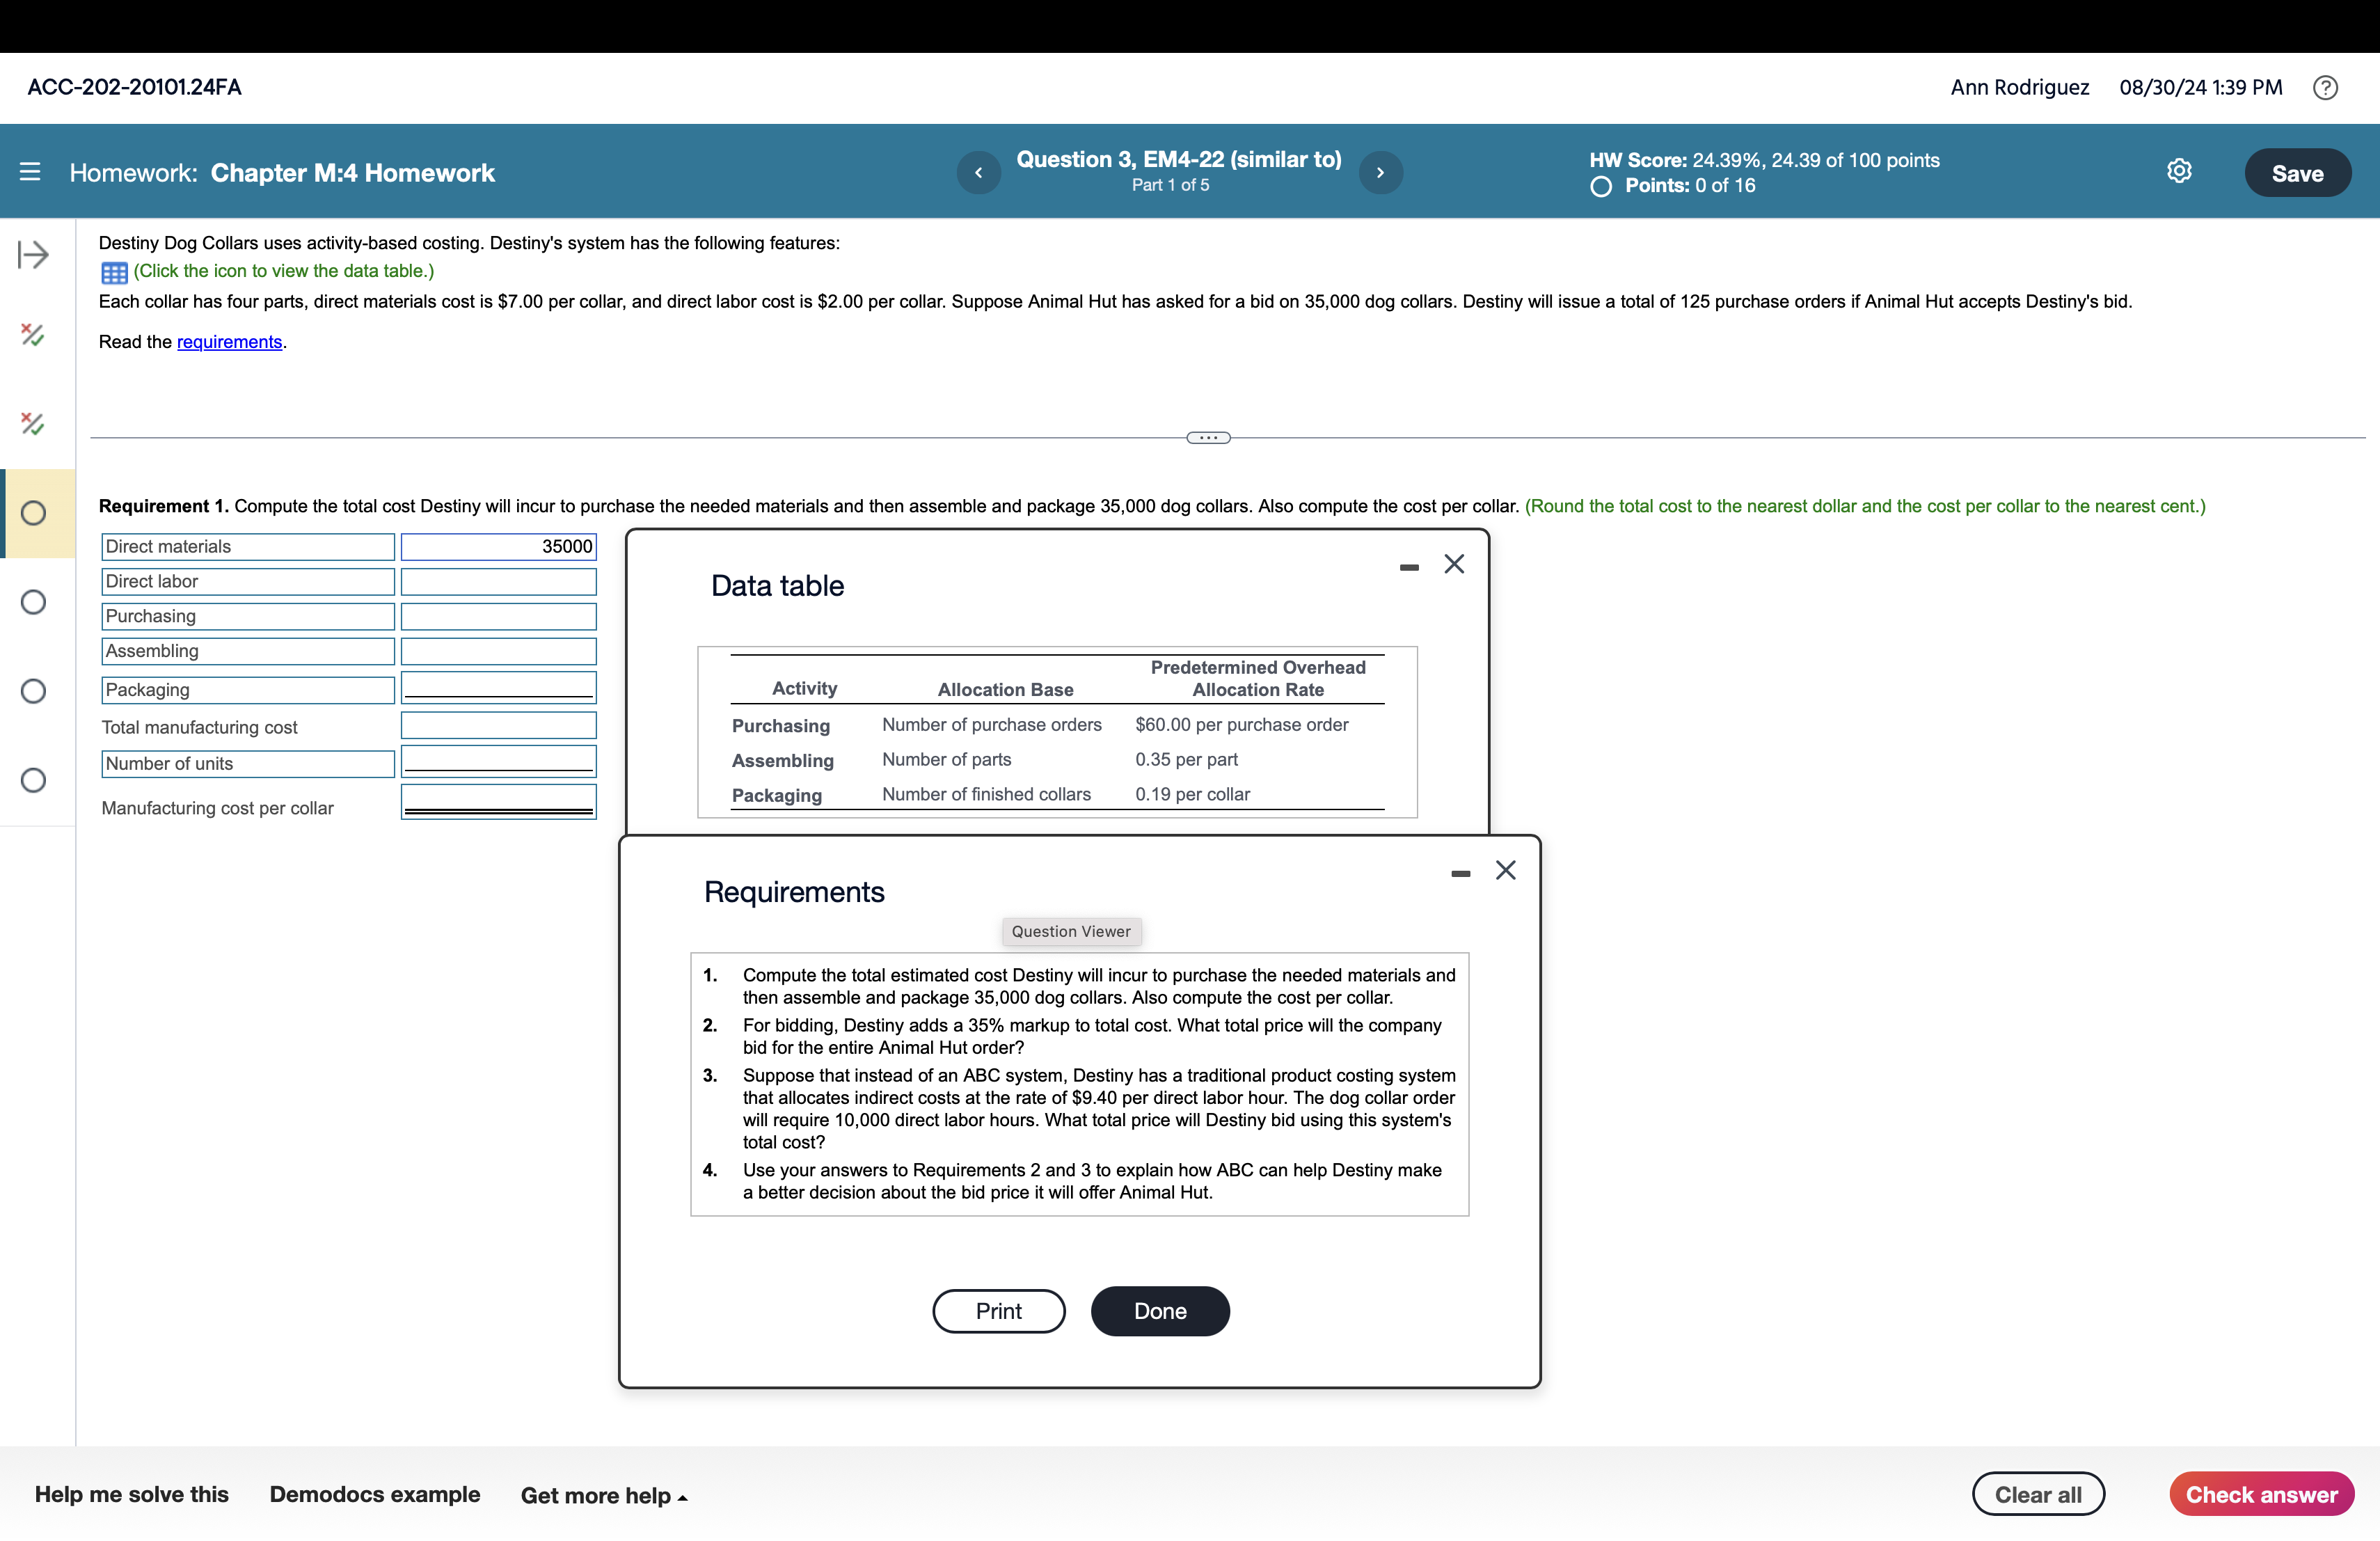Image resolution: width=2380 pixels, height=1541 pixels.
Task: Select the radio button for second requirement
Action: pyautogui.click(x=35, y=602)
